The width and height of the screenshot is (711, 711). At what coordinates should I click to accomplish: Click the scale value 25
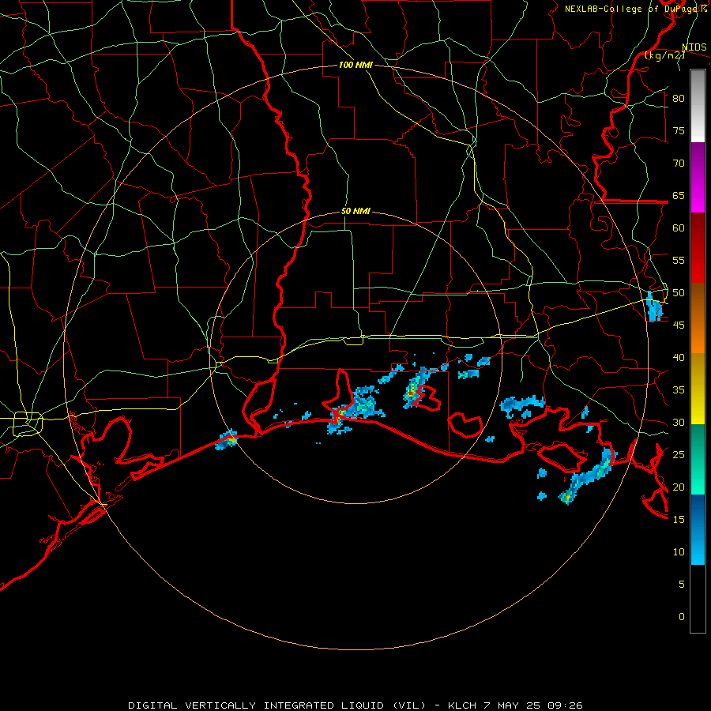pyautogui.click(x=679, y=455)
